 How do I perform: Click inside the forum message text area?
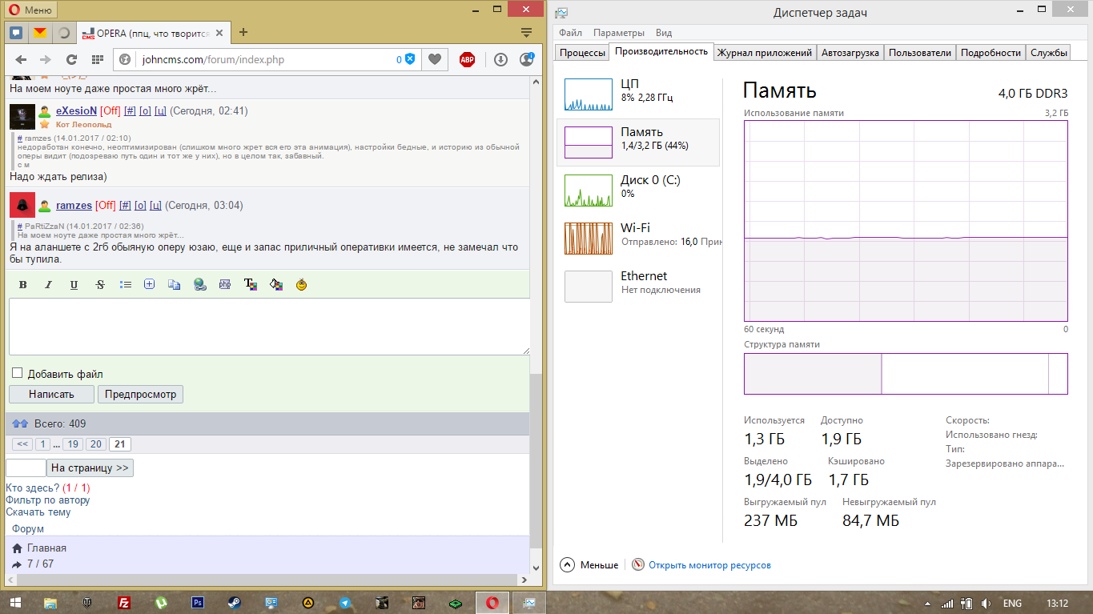(269, 327)
